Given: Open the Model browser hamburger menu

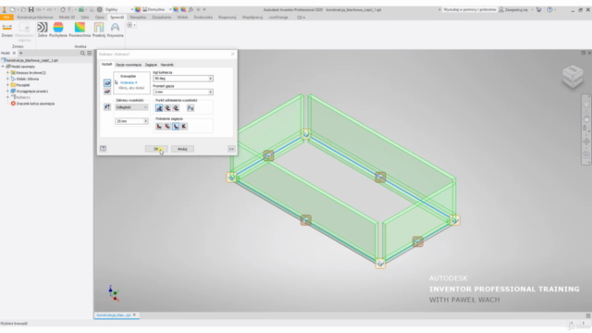Looking at the screenshot, I should pos(90,54).
